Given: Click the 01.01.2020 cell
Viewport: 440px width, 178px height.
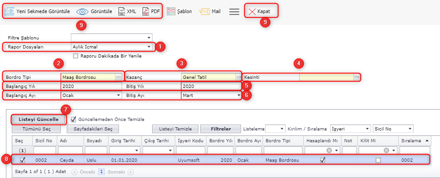Looking at the screenshot, I should 124,160.
